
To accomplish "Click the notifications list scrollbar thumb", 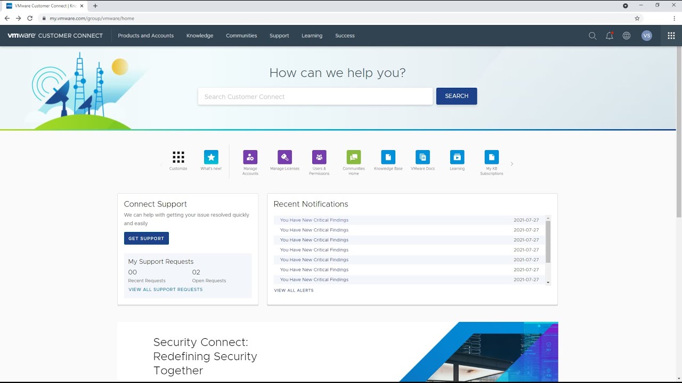I will 548,242.
